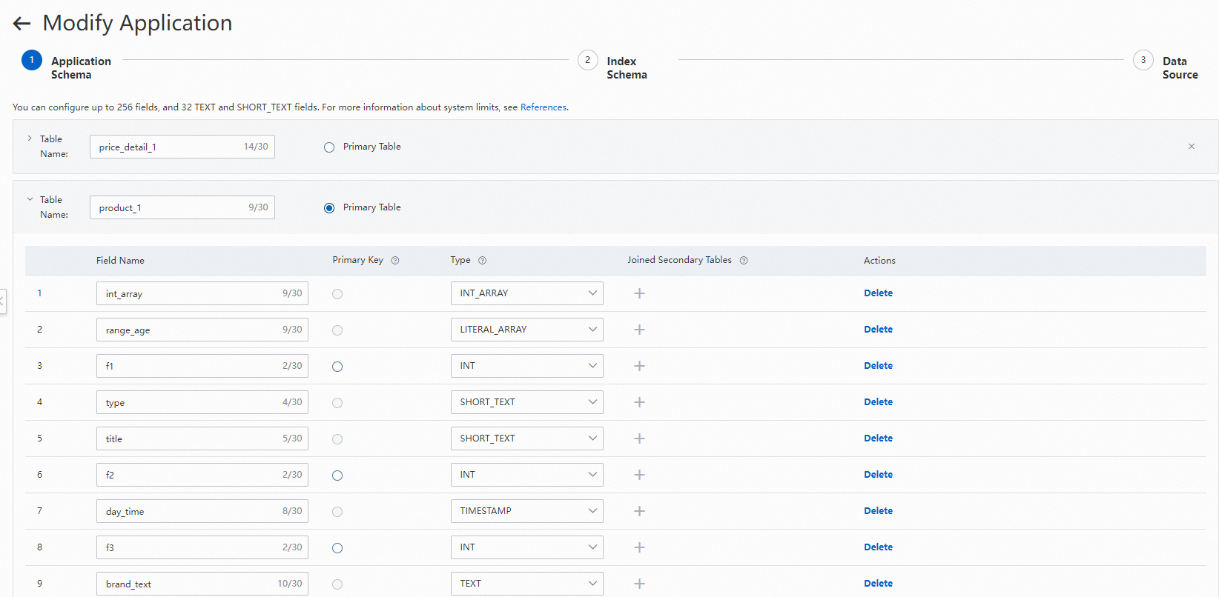Open the TIMESTAMP type dropdown
1219x597 pixels.
coord(526,511)
